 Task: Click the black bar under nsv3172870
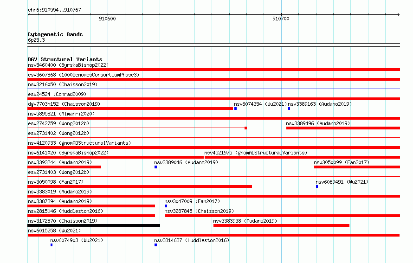[x=94, y=225]
